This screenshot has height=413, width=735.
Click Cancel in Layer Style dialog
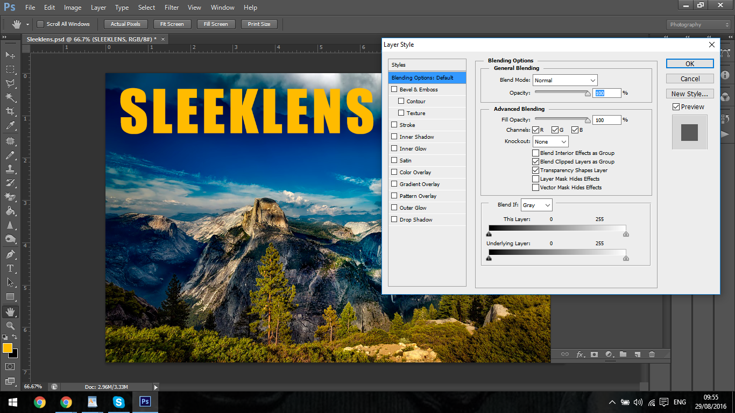(x=690, y=79)
